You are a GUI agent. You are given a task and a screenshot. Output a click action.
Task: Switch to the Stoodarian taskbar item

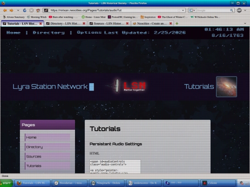click(x=69, y=183)
